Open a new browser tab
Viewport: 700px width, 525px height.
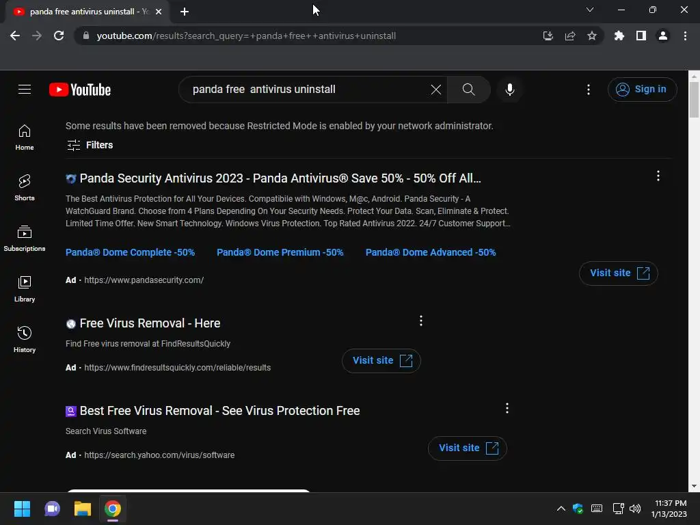pyautogui.click(x=185, y=12)
